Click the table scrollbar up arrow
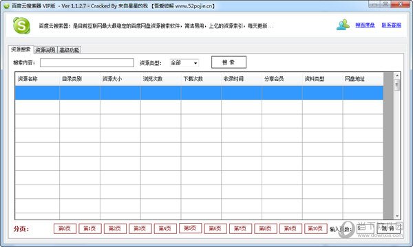413x247 pixels. coord(397,75)
